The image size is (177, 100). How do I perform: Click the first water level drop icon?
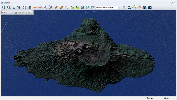coord(82,7)
